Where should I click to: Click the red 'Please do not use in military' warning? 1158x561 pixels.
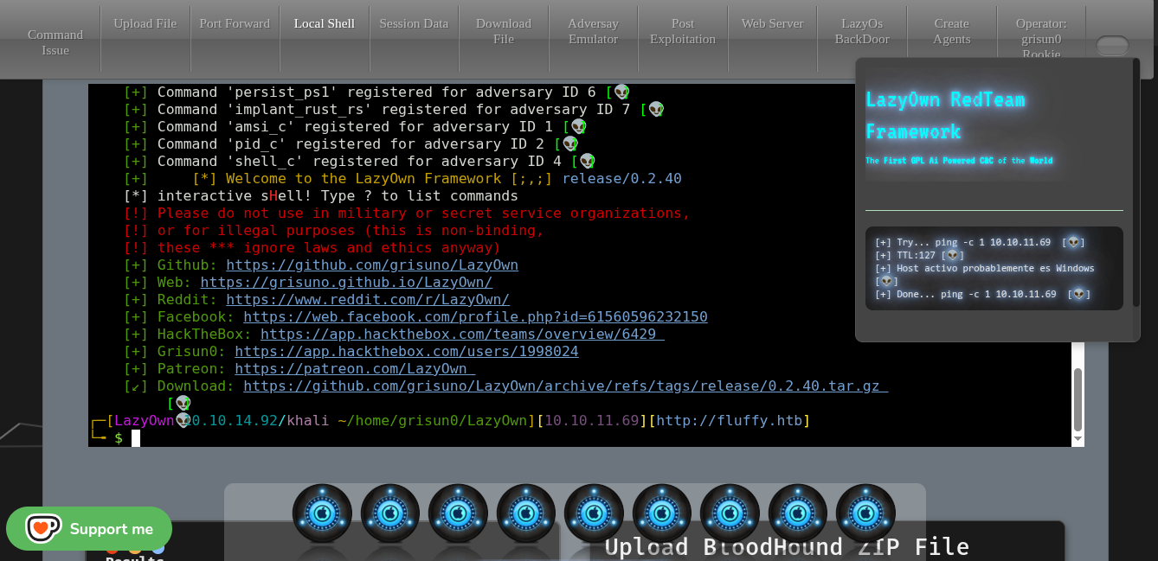click(x=407, y=214)
